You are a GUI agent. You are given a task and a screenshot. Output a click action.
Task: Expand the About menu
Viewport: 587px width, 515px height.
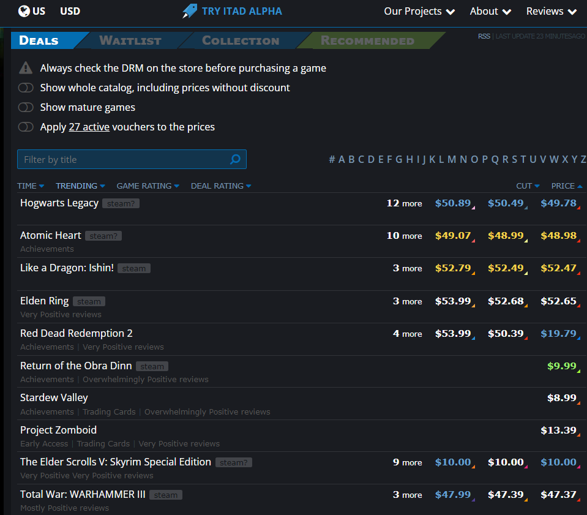490,11
